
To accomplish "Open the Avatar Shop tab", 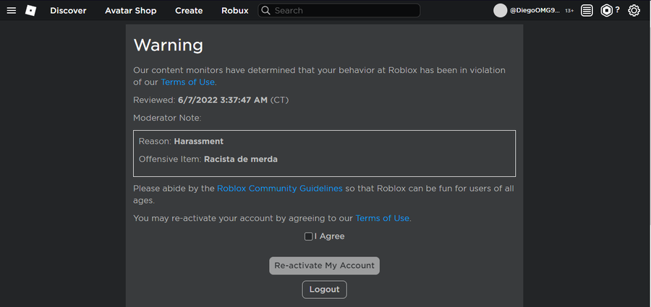I will pyautogui.click(x=131, y=11).
